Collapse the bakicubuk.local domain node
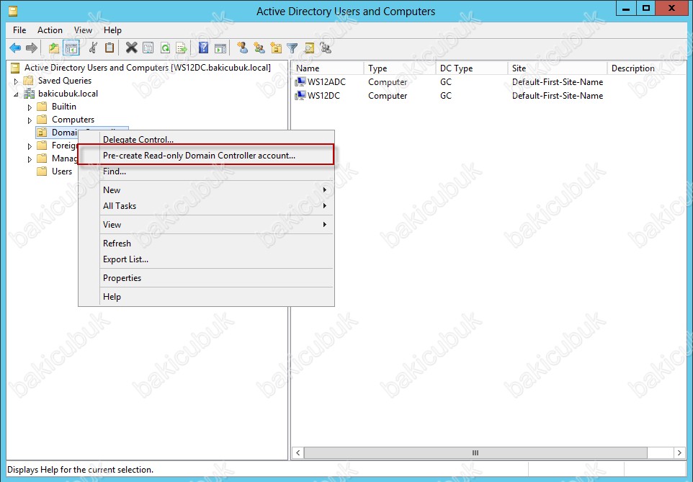The image size is (693, 482). click(x=17, y=94)
